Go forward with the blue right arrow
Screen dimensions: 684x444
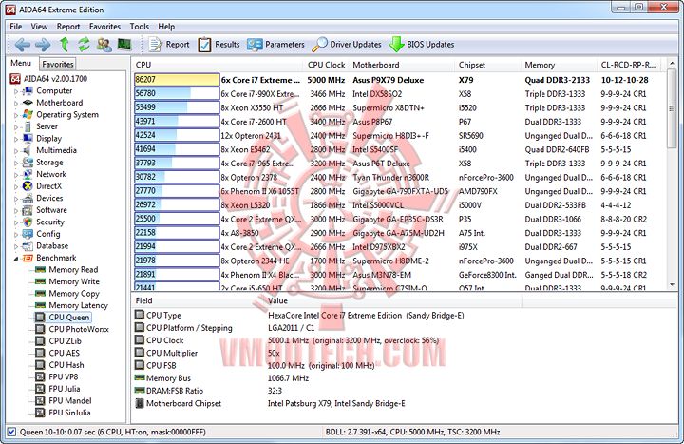coord(43,45)
